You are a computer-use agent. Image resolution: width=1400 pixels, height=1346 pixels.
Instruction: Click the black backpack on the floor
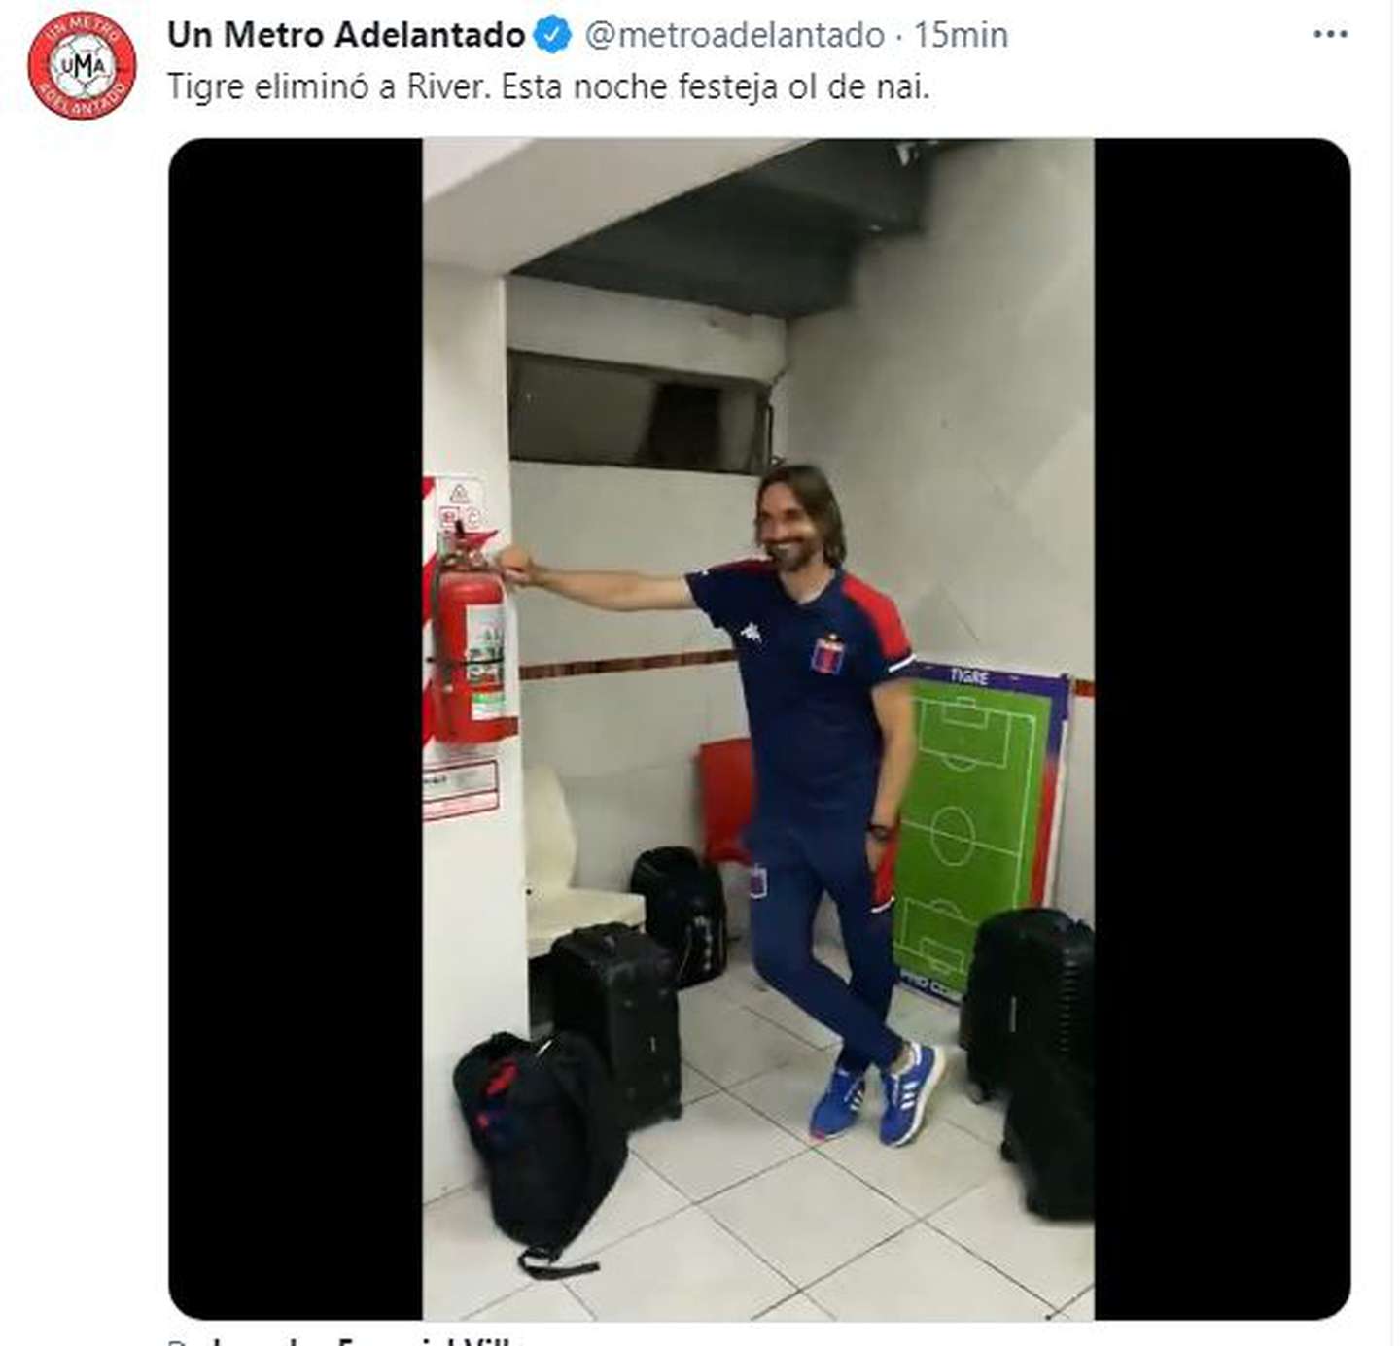point(541,1152)
